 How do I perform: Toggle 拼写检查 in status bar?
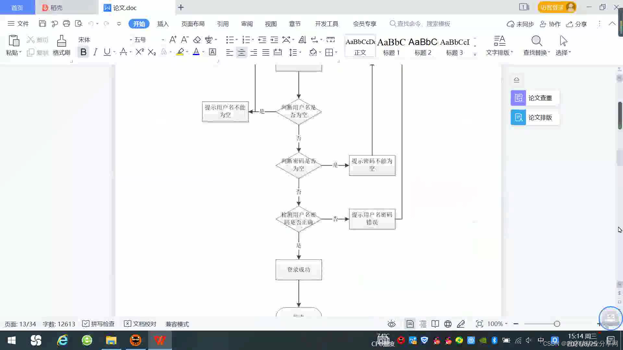click(x=98, y=324)
